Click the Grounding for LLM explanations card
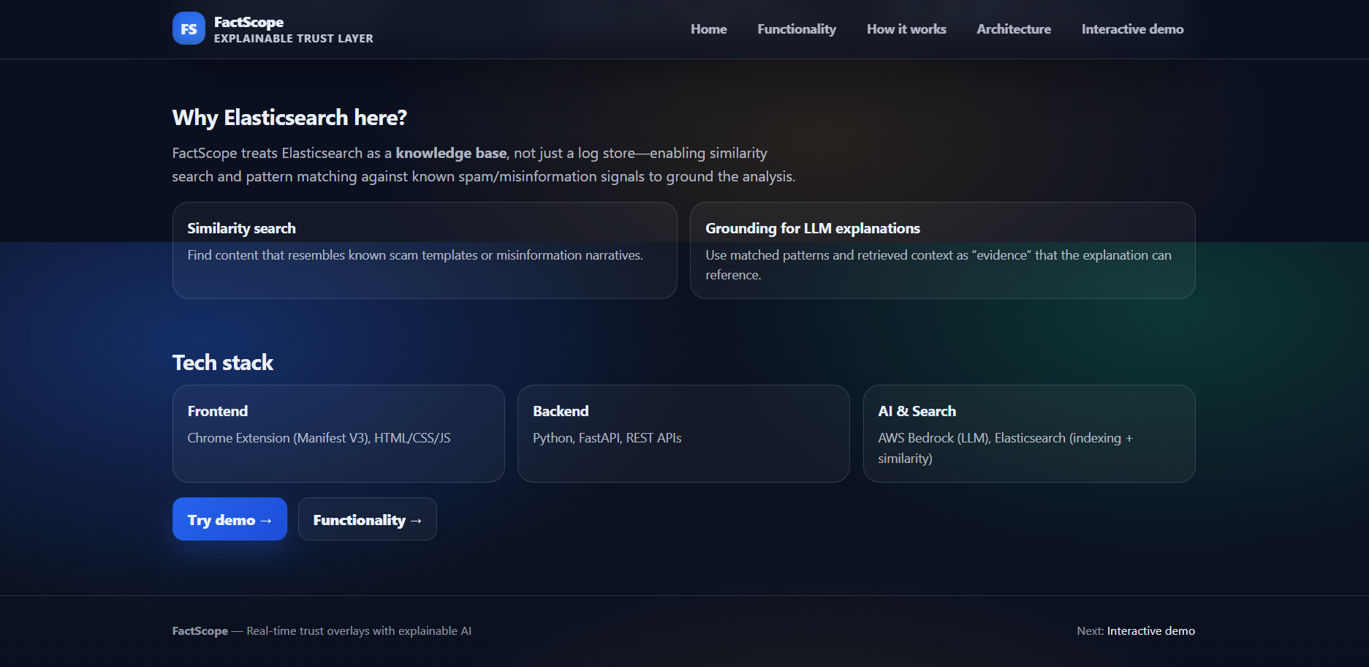The image size is (1369, 667). 941,250
